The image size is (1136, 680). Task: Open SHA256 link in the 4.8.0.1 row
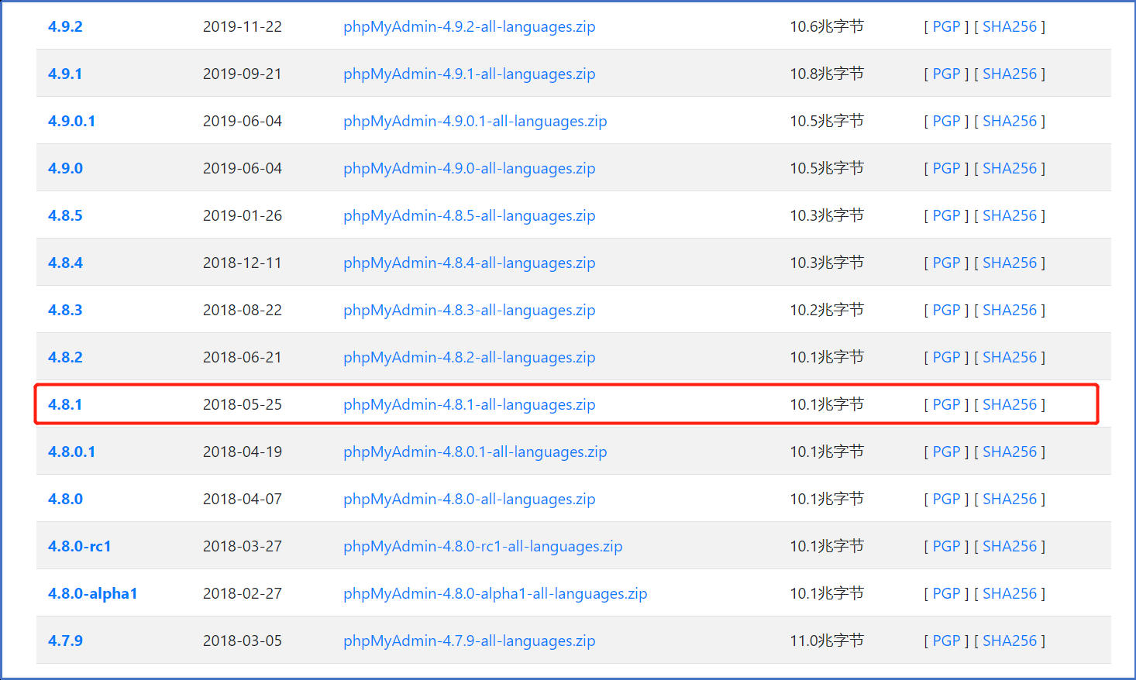(x=1010, y=452)
